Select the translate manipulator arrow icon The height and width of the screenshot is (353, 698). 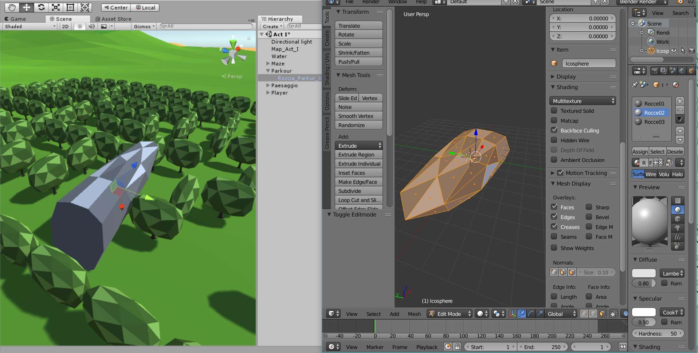click(522, 314)
